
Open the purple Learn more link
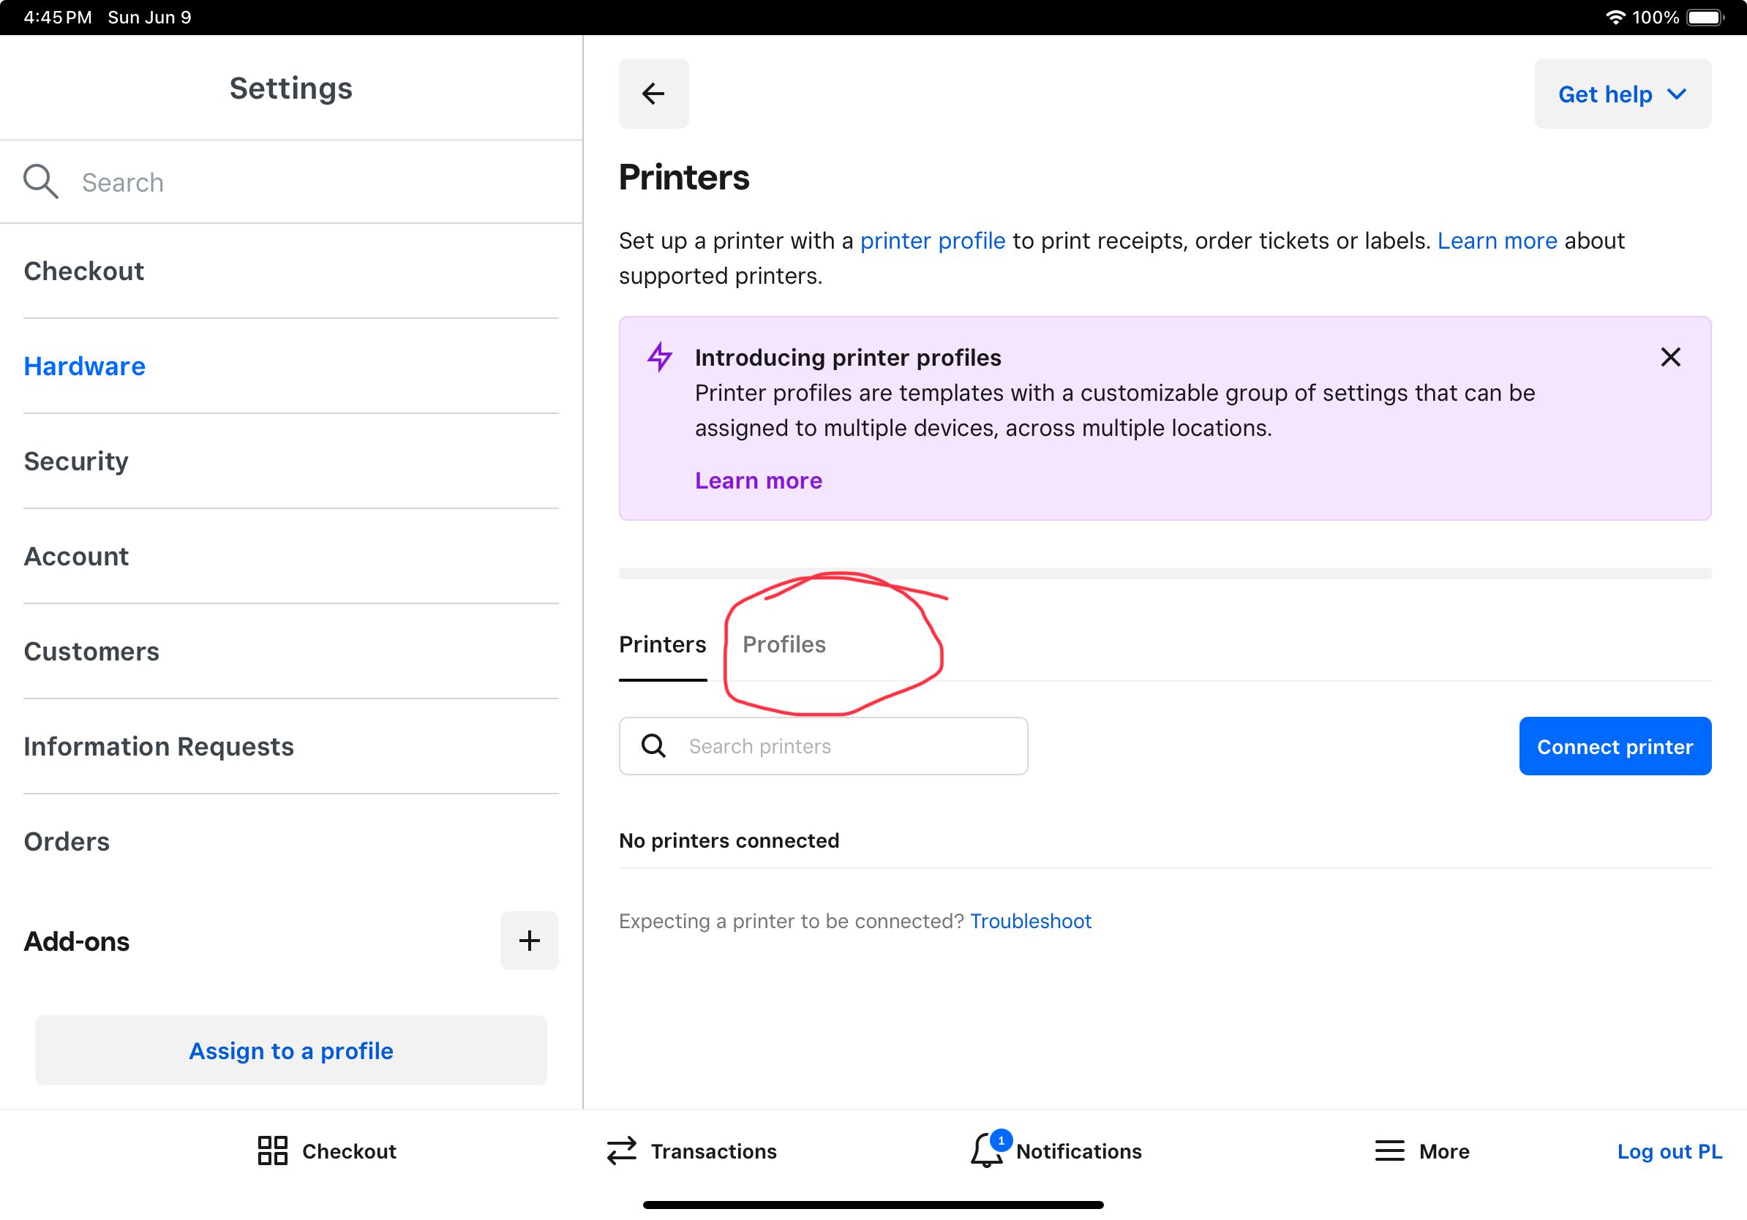758,481
